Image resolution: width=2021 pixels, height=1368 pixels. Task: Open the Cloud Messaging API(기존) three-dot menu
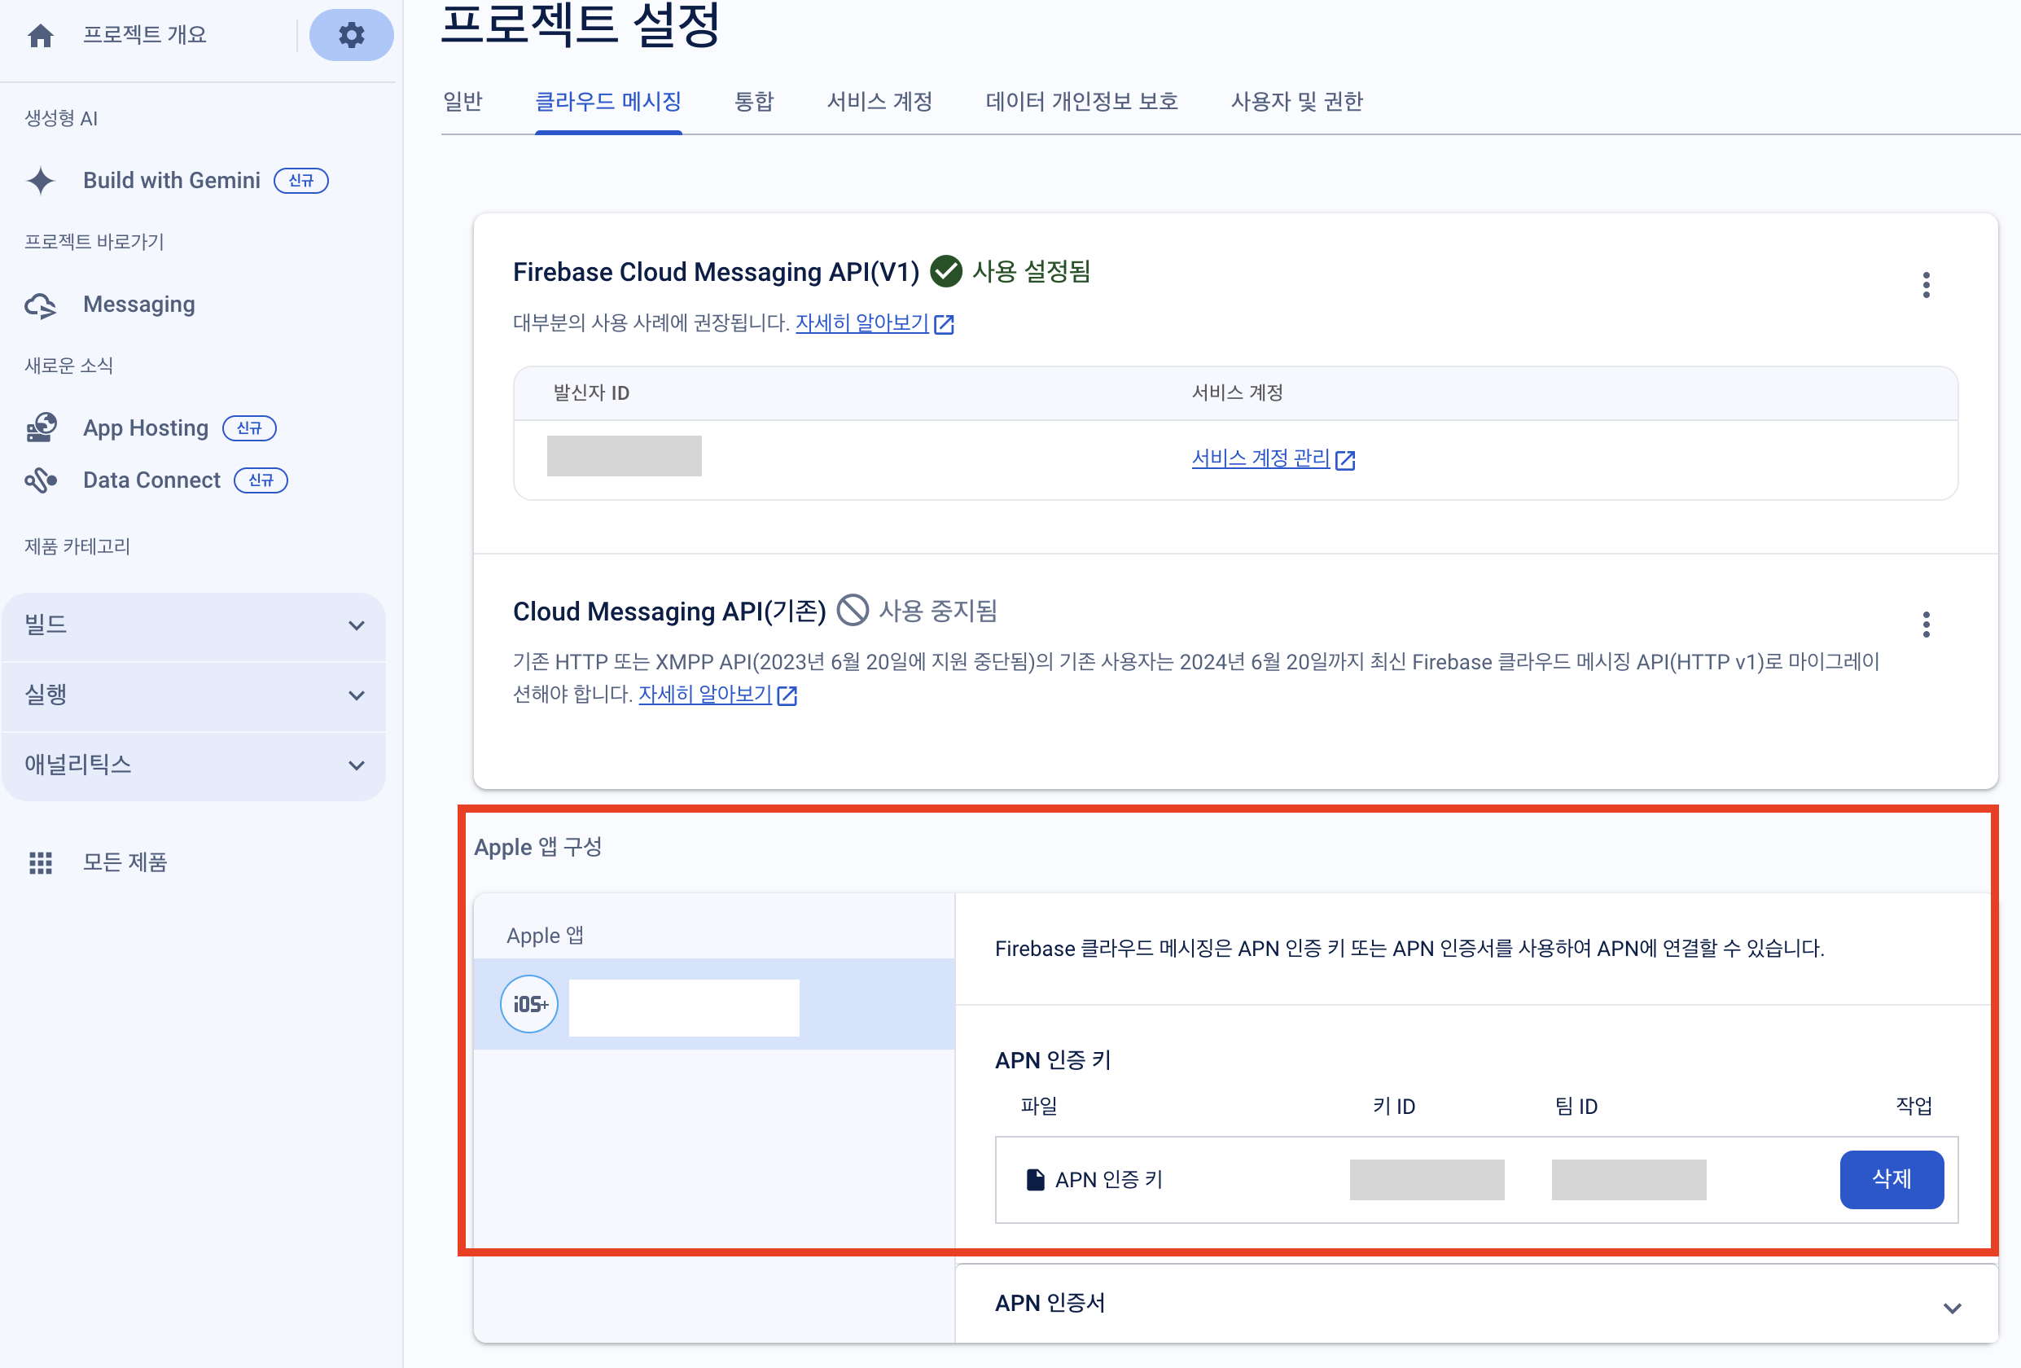point(1927,625)
